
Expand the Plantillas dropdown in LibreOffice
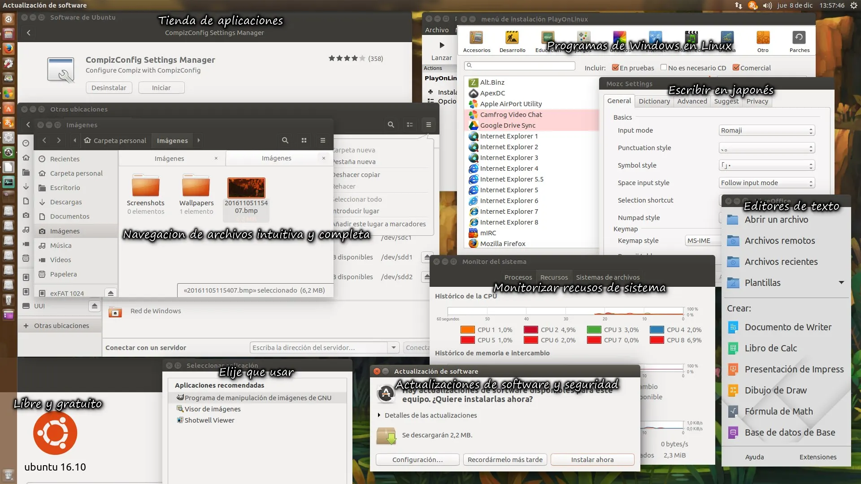pyautogui.click(x=841, y=282)
